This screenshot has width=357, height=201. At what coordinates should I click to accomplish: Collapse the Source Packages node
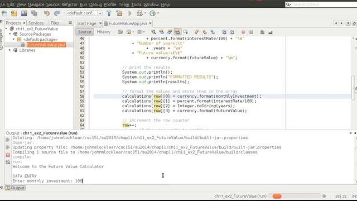pyautogui.click(x=10, y=34)
